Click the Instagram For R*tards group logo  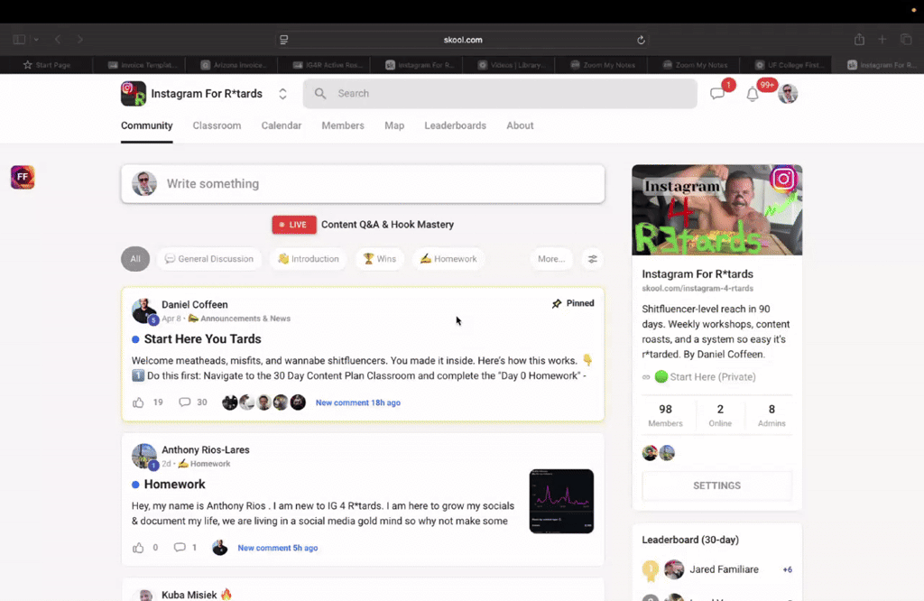pyautogui.click(x=134, y=94)
